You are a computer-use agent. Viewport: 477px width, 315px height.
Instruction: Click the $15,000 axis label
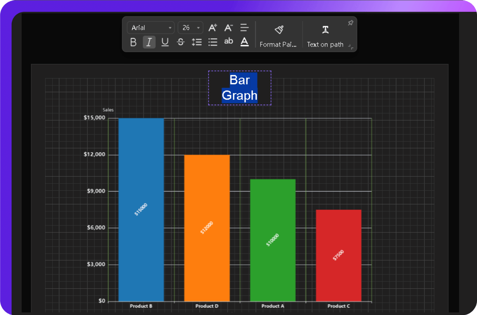(x=95, y=118)
